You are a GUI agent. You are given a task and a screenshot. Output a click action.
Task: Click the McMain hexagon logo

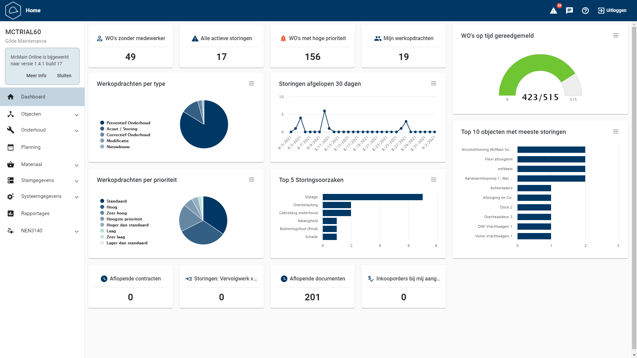pos(13,11)
